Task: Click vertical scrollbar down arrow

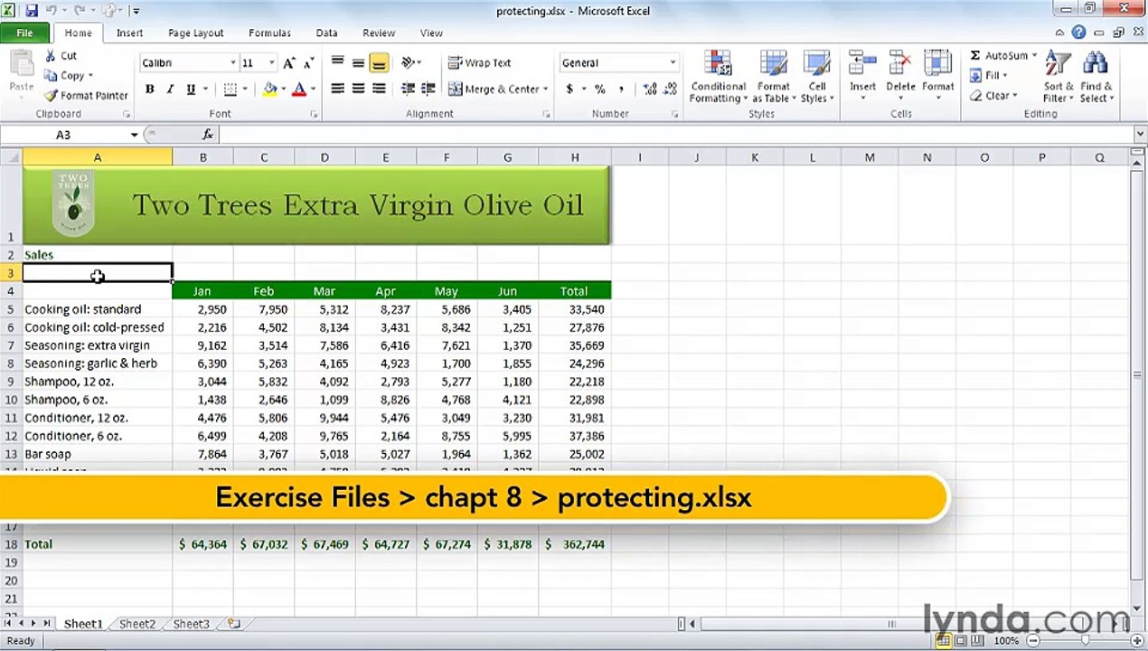Action: tap(1139, 608)
